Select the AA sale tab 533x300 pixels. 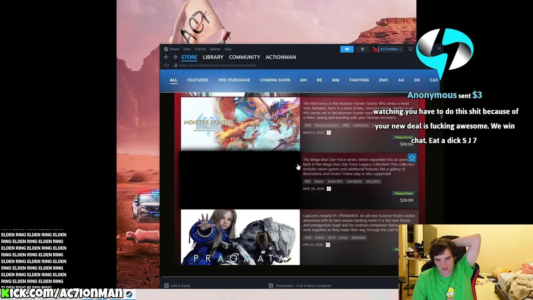pos(401,80)
